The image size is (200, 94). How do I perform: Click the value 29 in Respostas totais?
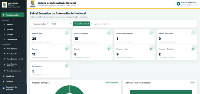(34, 39)
